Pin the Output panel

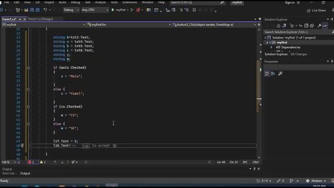(254, 169)
